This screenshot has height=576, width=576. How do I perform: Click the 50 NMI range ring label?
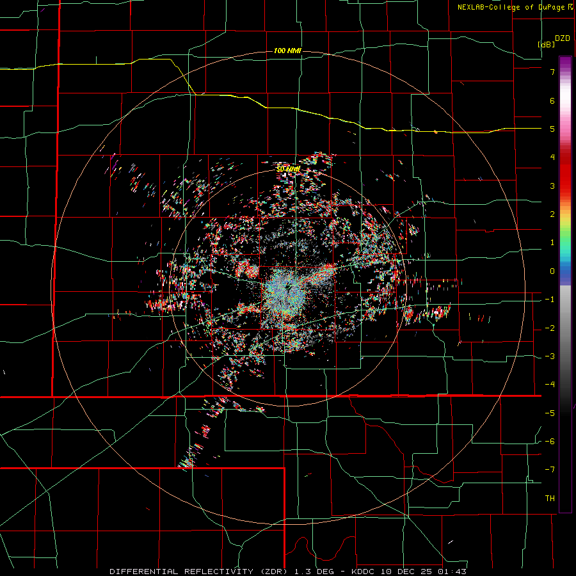(289, 169)
